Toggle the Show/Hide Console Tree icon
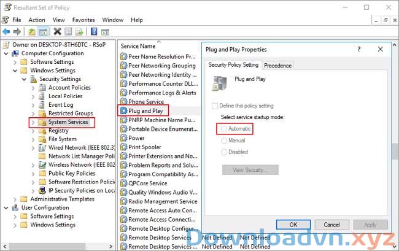The image size is (399, 251). point(43,32)
